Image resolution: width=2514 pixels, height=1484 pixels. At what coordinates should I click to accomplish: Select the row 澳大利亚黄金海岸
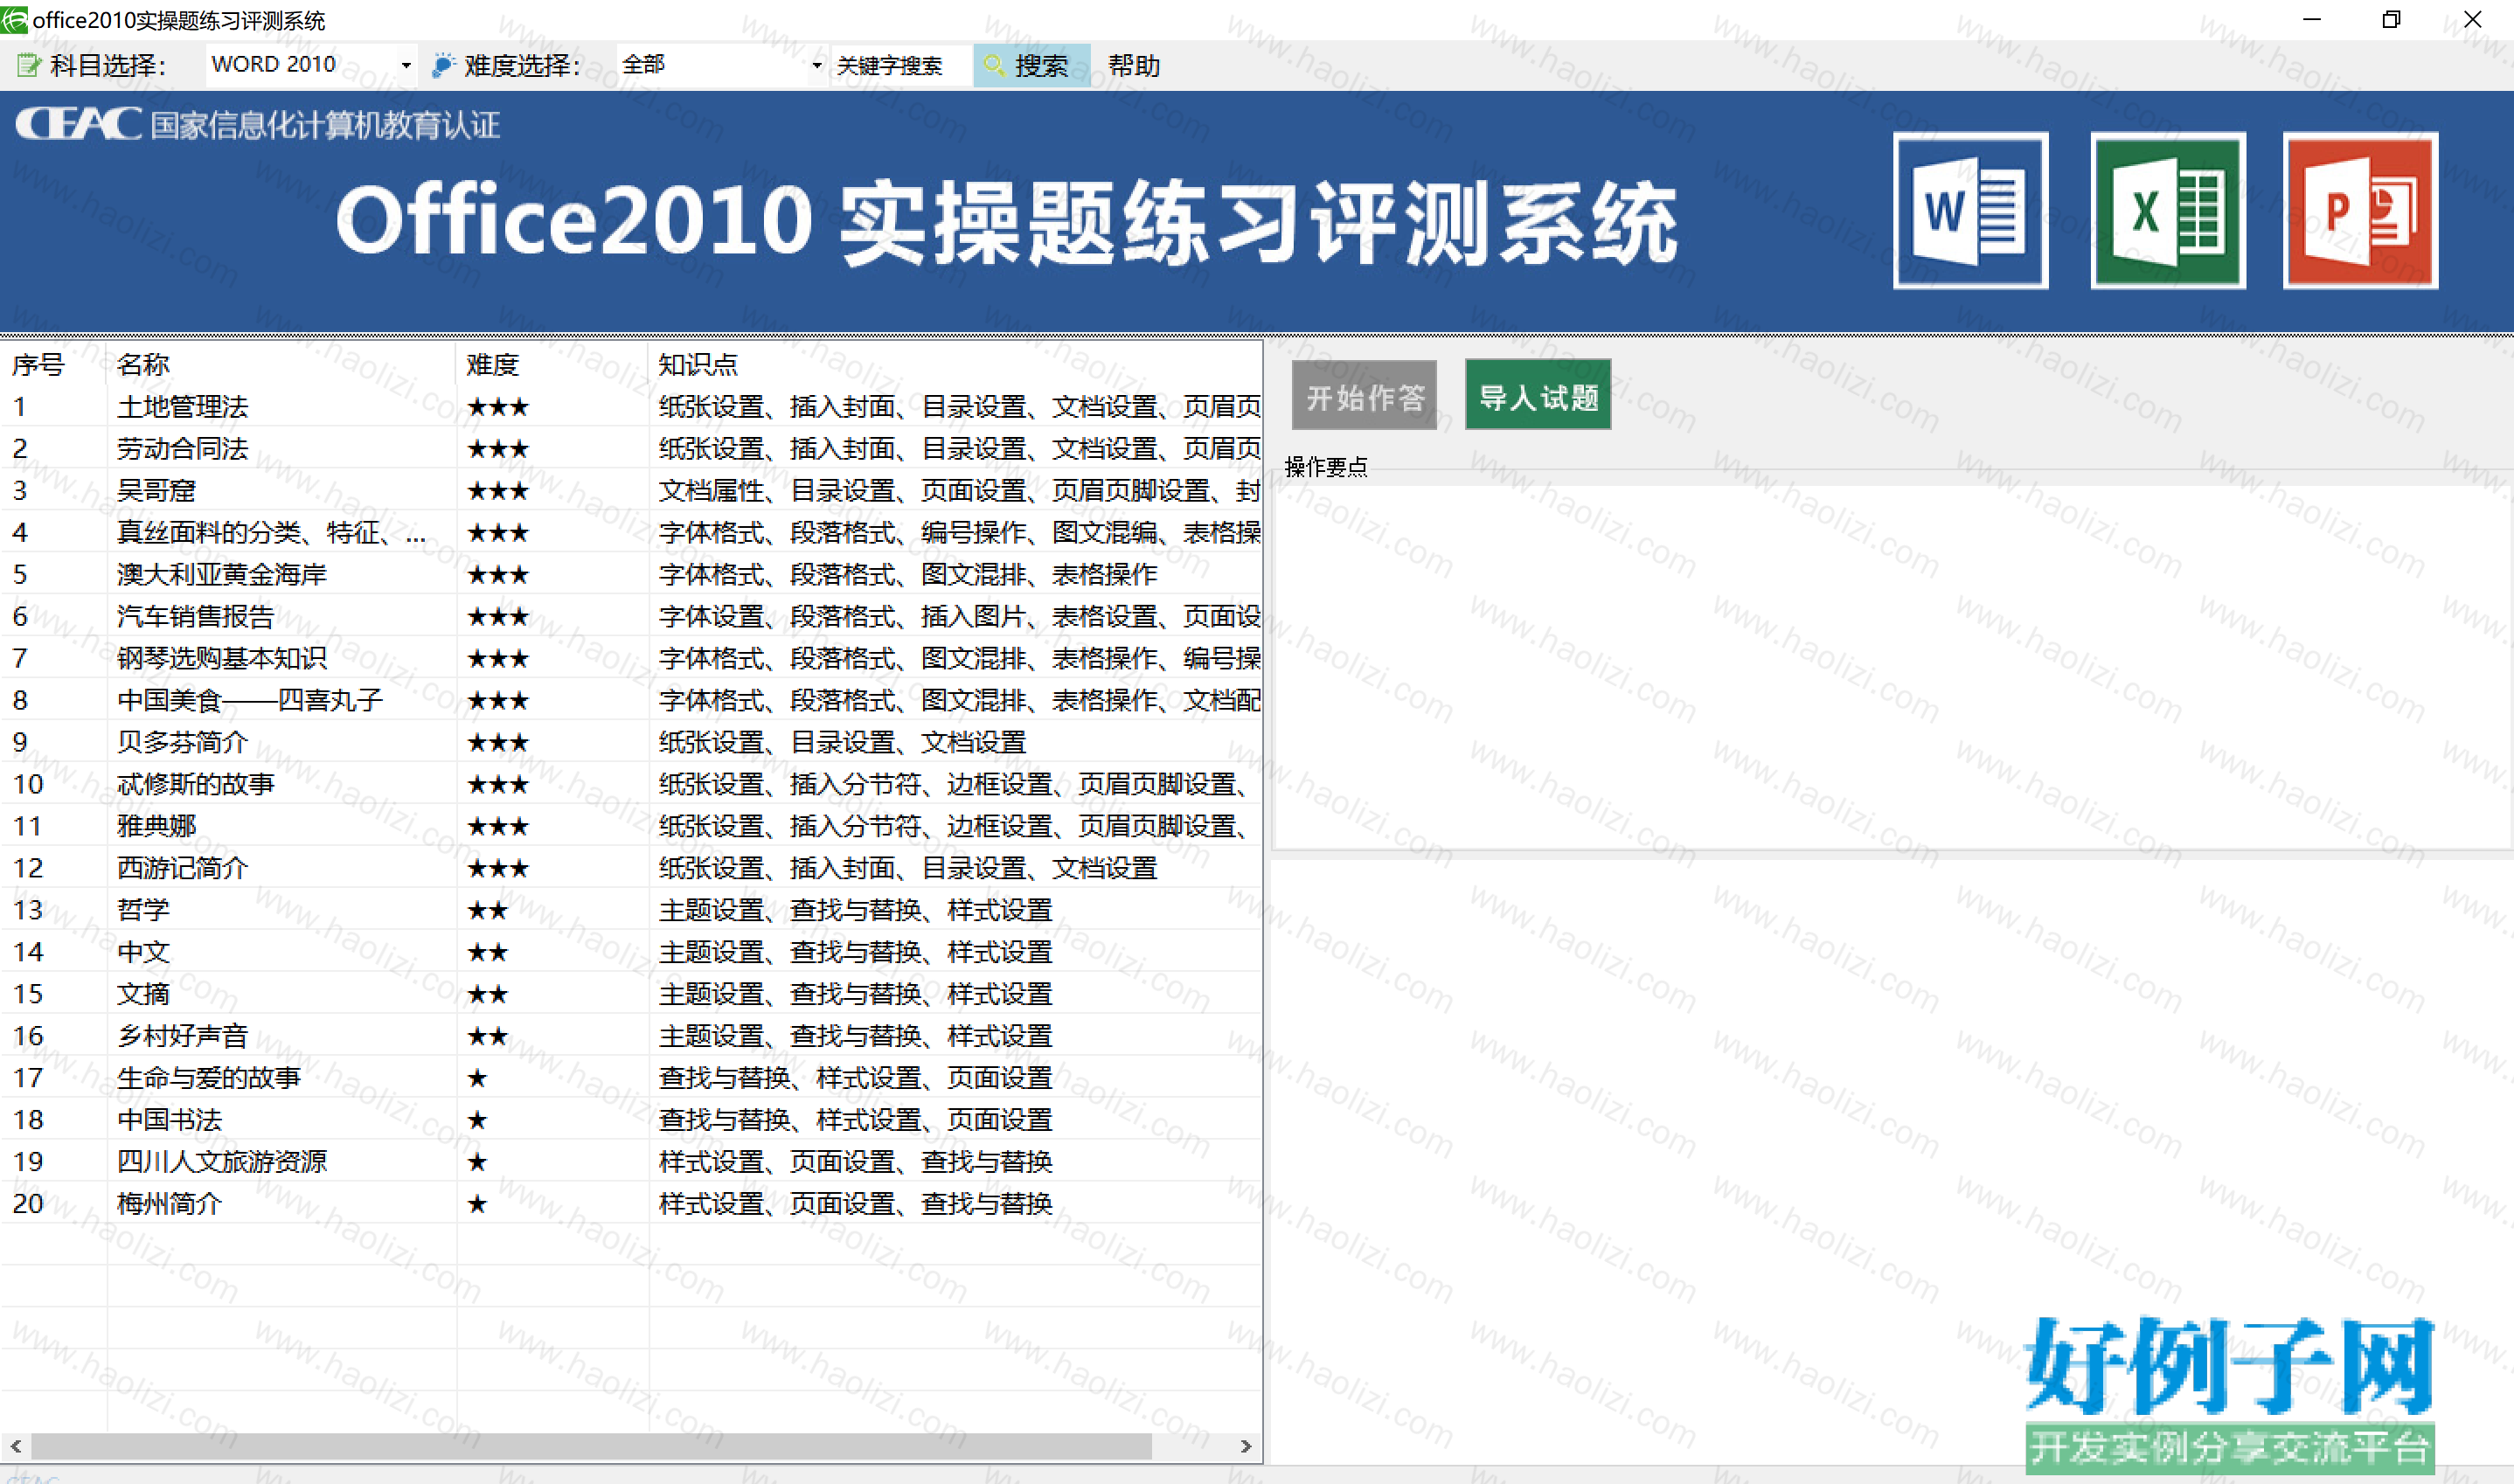pyautogui.click(x=631, y=575)
